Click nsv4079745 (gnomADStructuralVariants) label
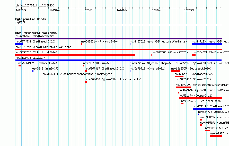This screenshot has width=229, height=146. [x=44, y=47]
